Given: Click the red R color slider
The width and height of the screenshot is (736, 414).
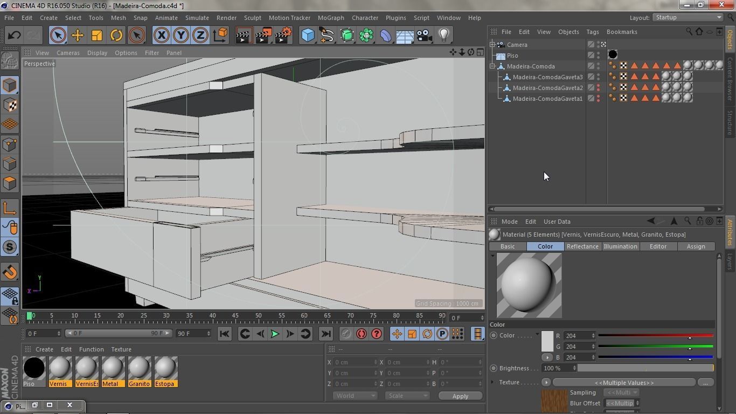Looking at the screenshot, I should [x=656, y=335].
